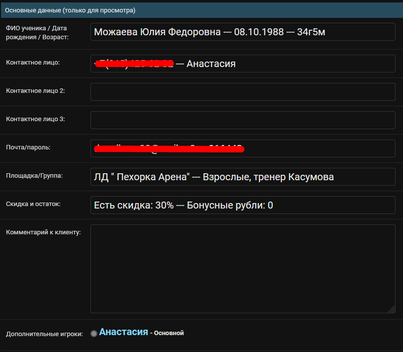Image resolution: width=403 pixels, height=352 pixels.
Task: Click the Почта/пароль label
Action: (x=28, y=147)
